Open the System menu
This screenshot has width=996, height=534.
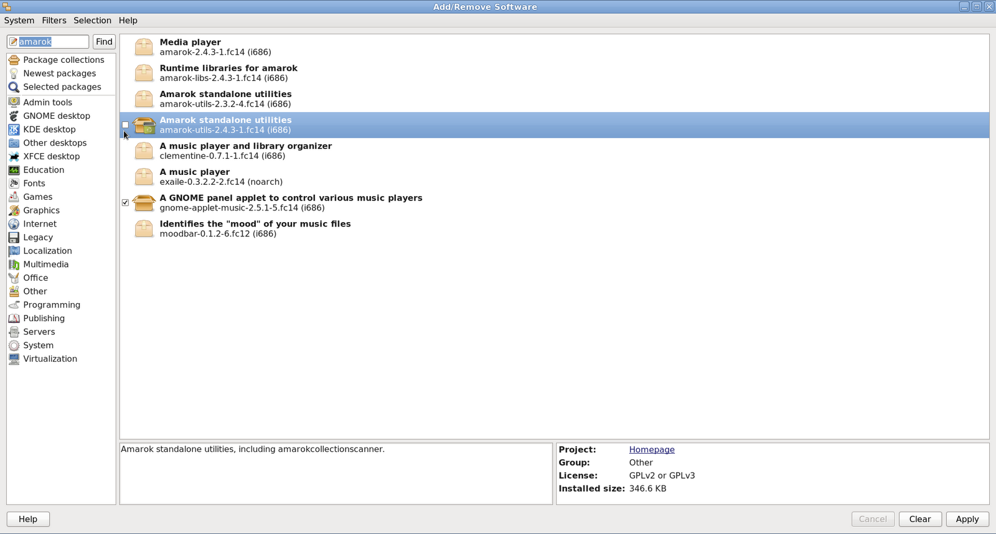19,21
